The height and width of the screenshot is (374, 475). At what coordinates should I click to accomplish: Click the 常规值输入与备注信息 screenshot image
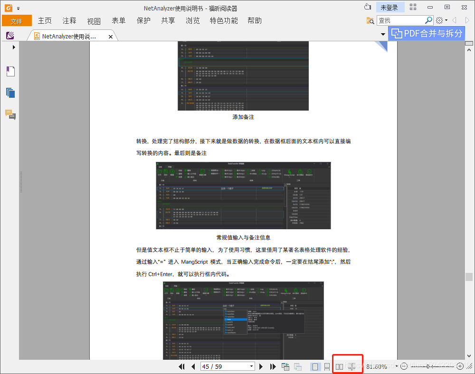(x=243, y=196)
